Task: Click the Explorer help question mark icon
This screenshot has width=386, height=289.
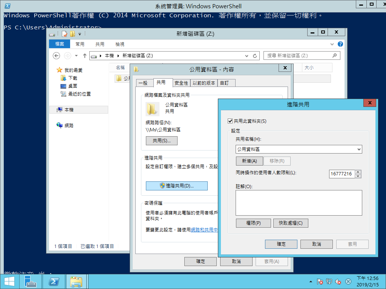Action: tap(340, 44)
